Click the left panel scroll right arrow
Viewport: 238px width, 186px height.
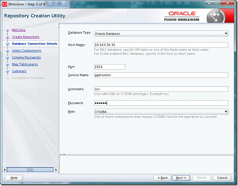[x=56, y=170]
